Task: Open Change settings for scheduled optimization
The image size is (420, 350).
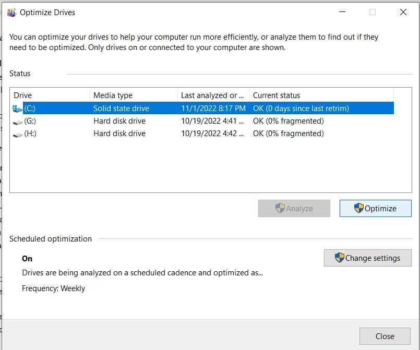Action: click(x=367, y=258)
